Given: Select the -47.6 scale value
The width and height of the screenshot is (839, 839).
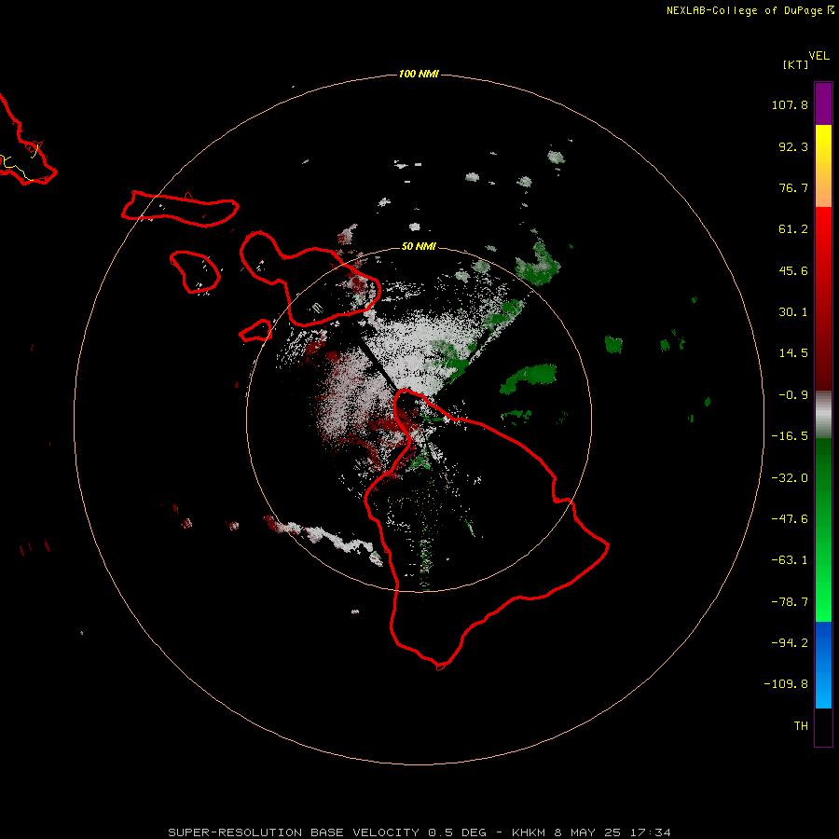Looking at the screenshot, I should tap(790, 519).
